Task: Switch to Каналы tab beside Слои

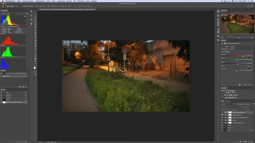Action: click(228, 101)
